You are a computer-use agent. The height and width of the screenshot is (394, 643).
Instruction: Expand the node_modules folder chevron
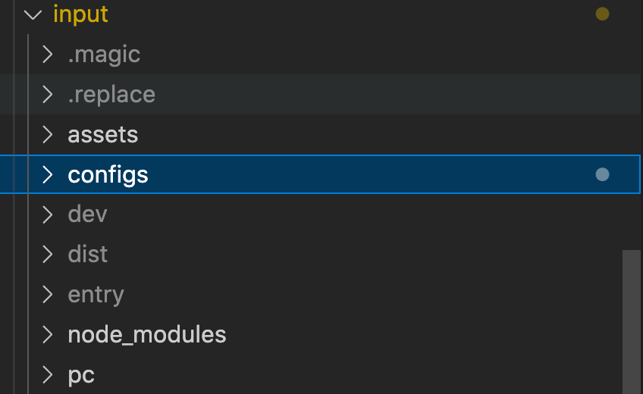coord(48,334)
